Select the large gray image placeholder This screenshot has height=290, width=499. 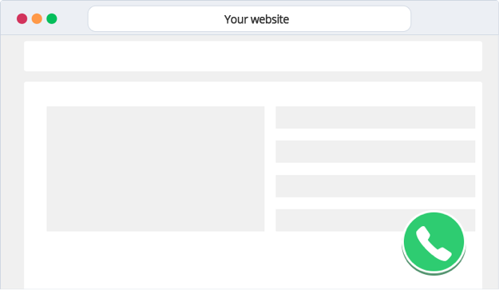[156, 169]
